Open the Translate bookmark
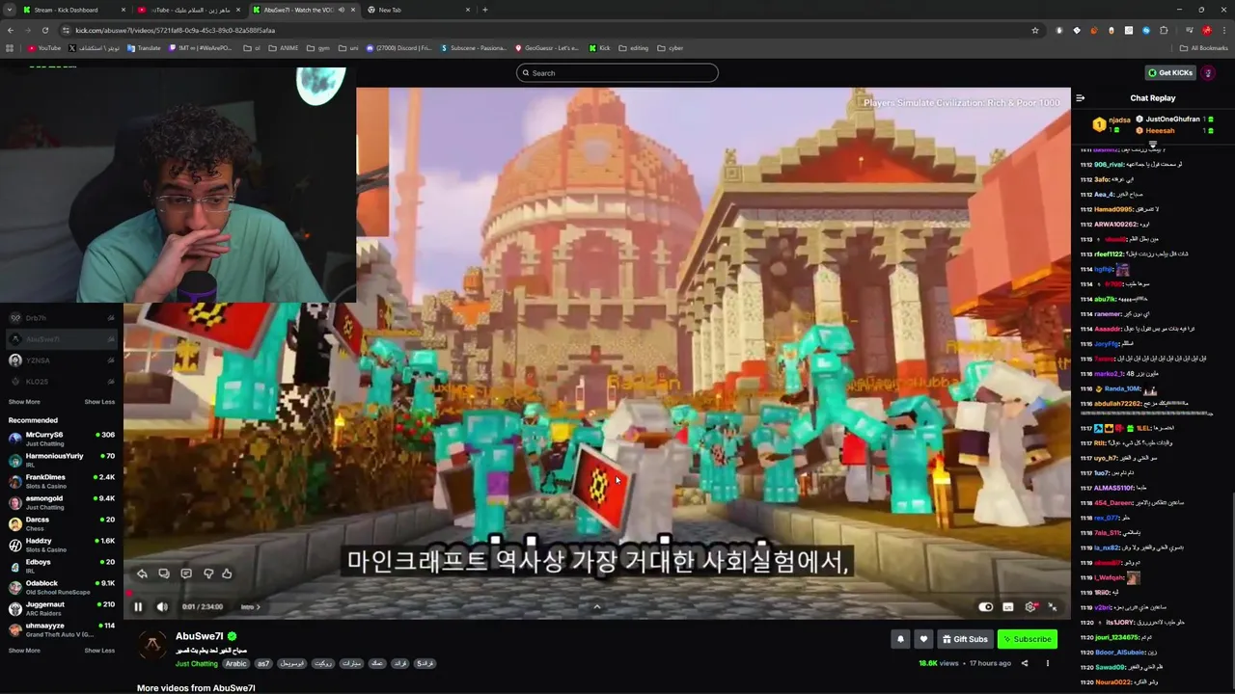Screen dimensions: 1235x694 [x=144, y=48]
